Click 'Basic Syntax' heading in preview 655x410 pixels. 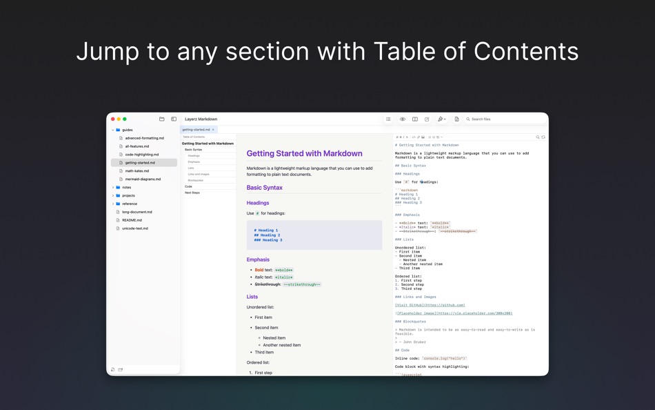click(x=265, y=188)
